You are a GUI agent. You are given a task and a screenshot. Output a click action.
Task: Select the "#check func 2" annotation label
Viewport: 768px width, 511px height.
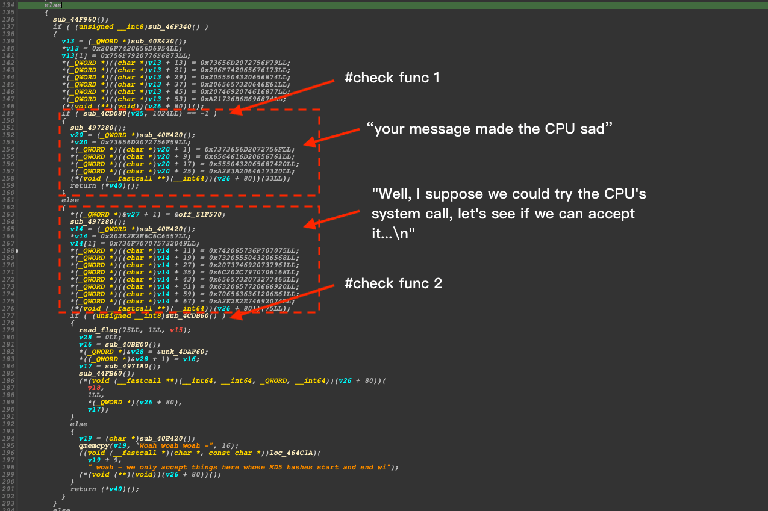[x=393, y=283]
